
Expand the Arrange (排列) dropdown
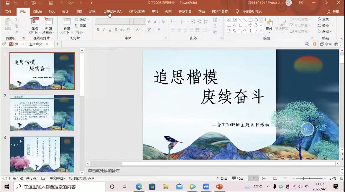pyautogui.click(x=269, y=26)
